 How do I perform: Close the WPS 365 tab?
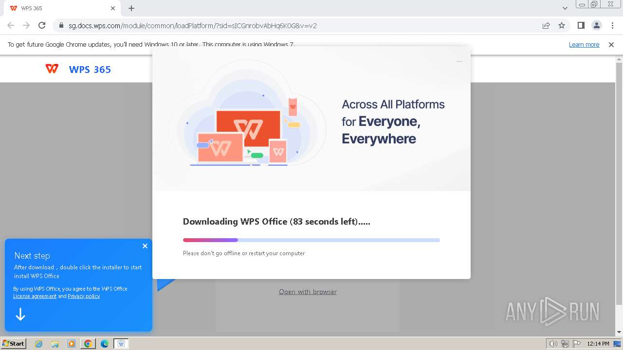coord(113,8)
